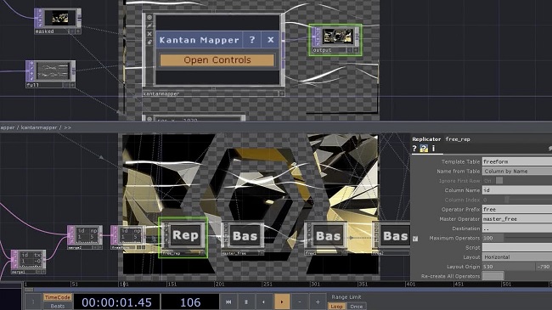Step forward one frame with plus button
This screenshot has width=552, height=310.
tap(318, 302)
